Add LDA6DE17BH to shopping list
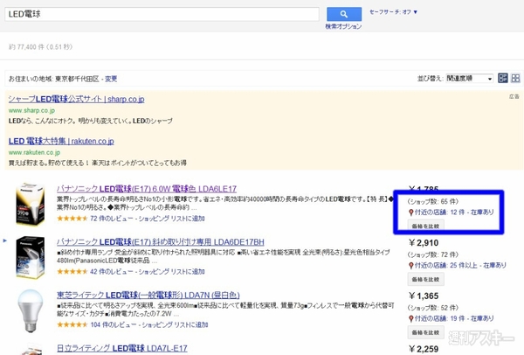This screenshot has height=355, width=524. click(171, 272)
